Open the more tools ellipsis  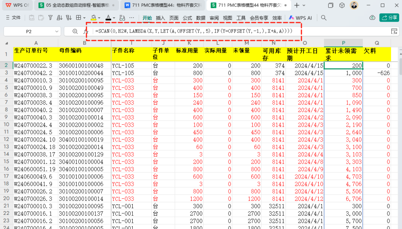coord(132,18)
